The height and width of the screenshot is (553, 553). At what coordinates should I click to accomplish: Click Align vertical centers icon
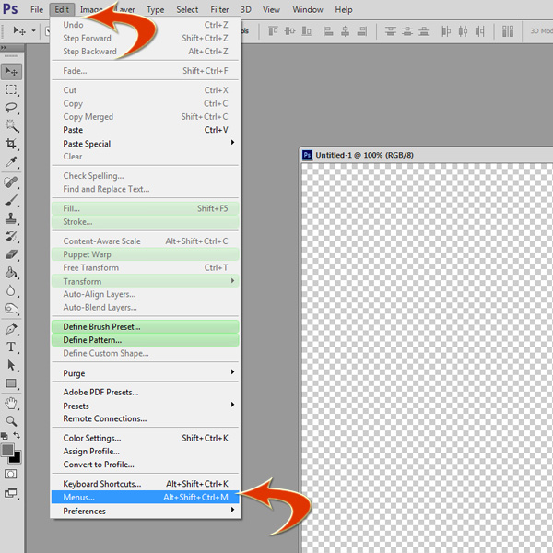(x=290, y=31)
